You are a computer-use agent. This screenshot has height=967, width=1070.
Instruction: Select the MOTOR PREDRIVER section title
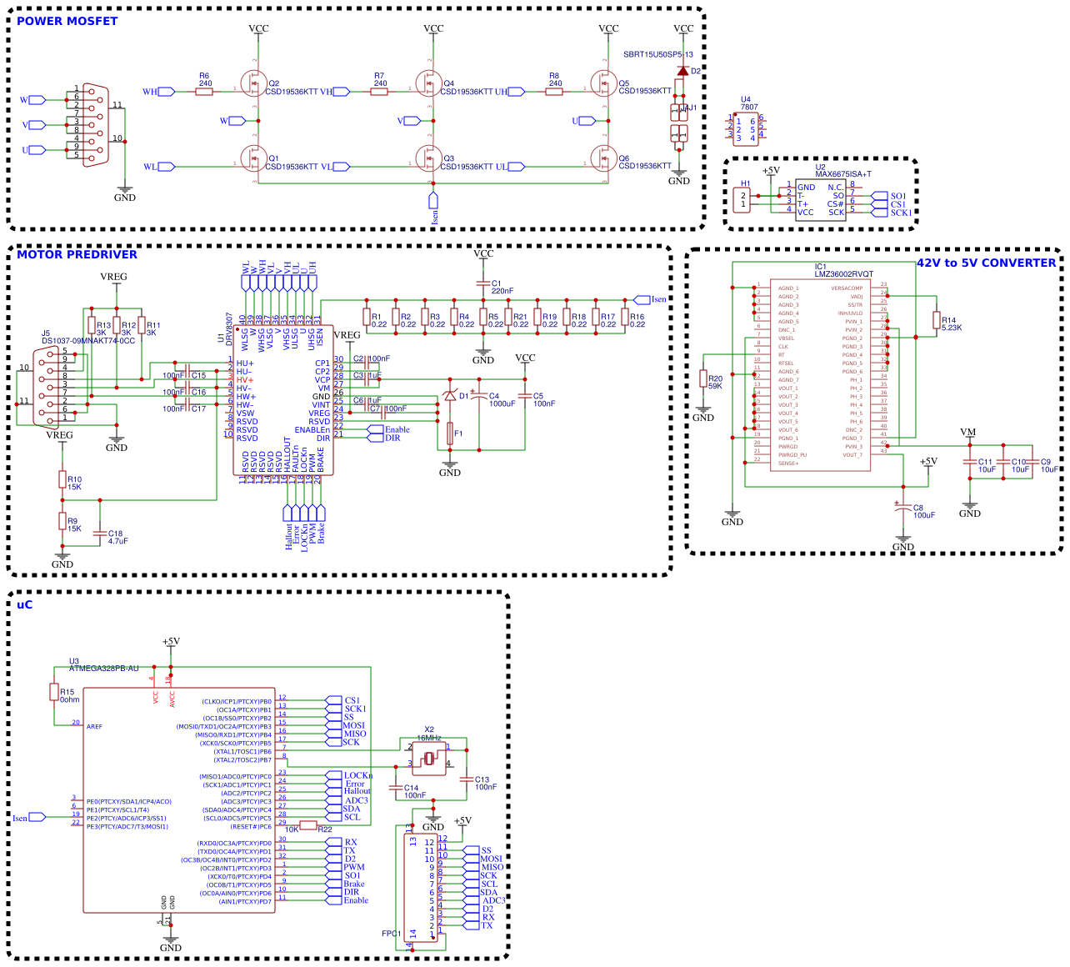click(x=77, y=254)
